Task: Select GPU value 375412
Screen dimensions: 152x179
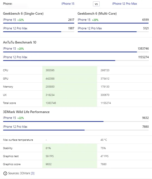Action: (x=105, y=78)
